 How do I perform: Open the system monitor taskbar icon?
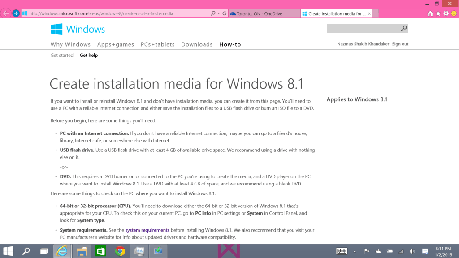[139, 251]
